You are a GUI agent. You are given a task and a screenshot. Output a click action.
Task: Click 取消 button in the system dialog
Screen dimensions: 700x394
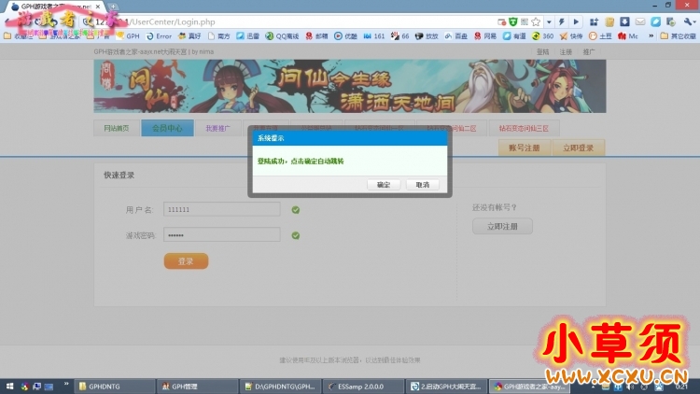422,185
